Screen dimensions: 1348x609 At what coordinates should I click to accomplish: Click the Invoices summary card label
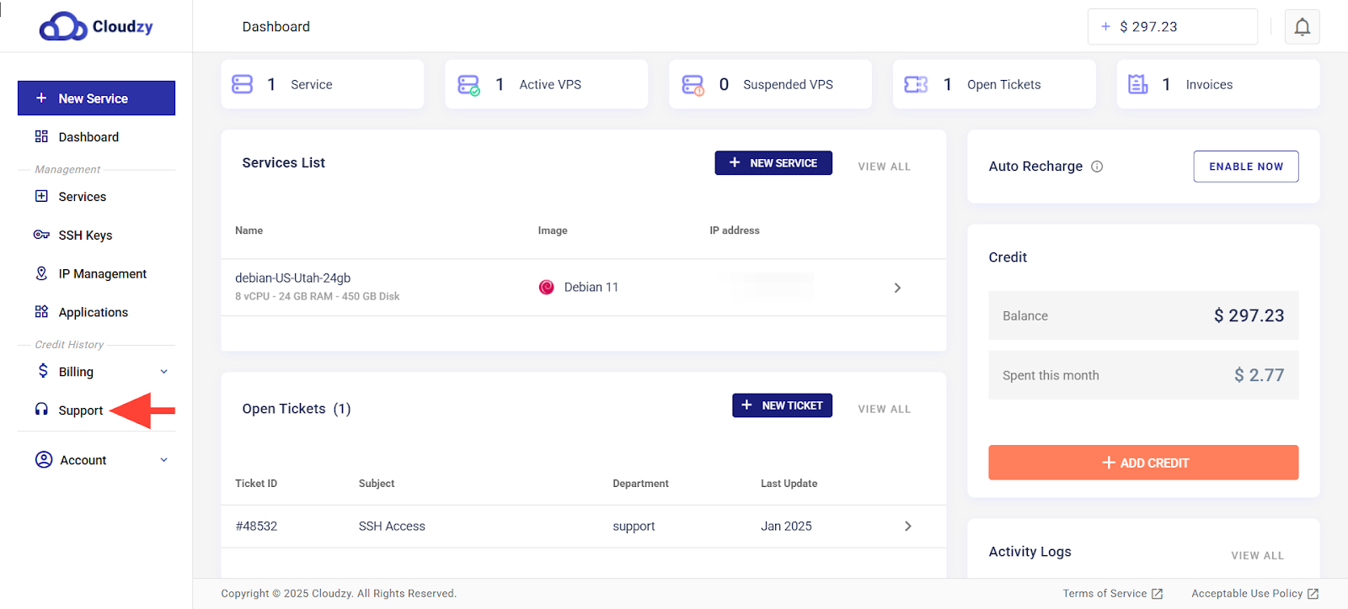[x=1209, y=85]
